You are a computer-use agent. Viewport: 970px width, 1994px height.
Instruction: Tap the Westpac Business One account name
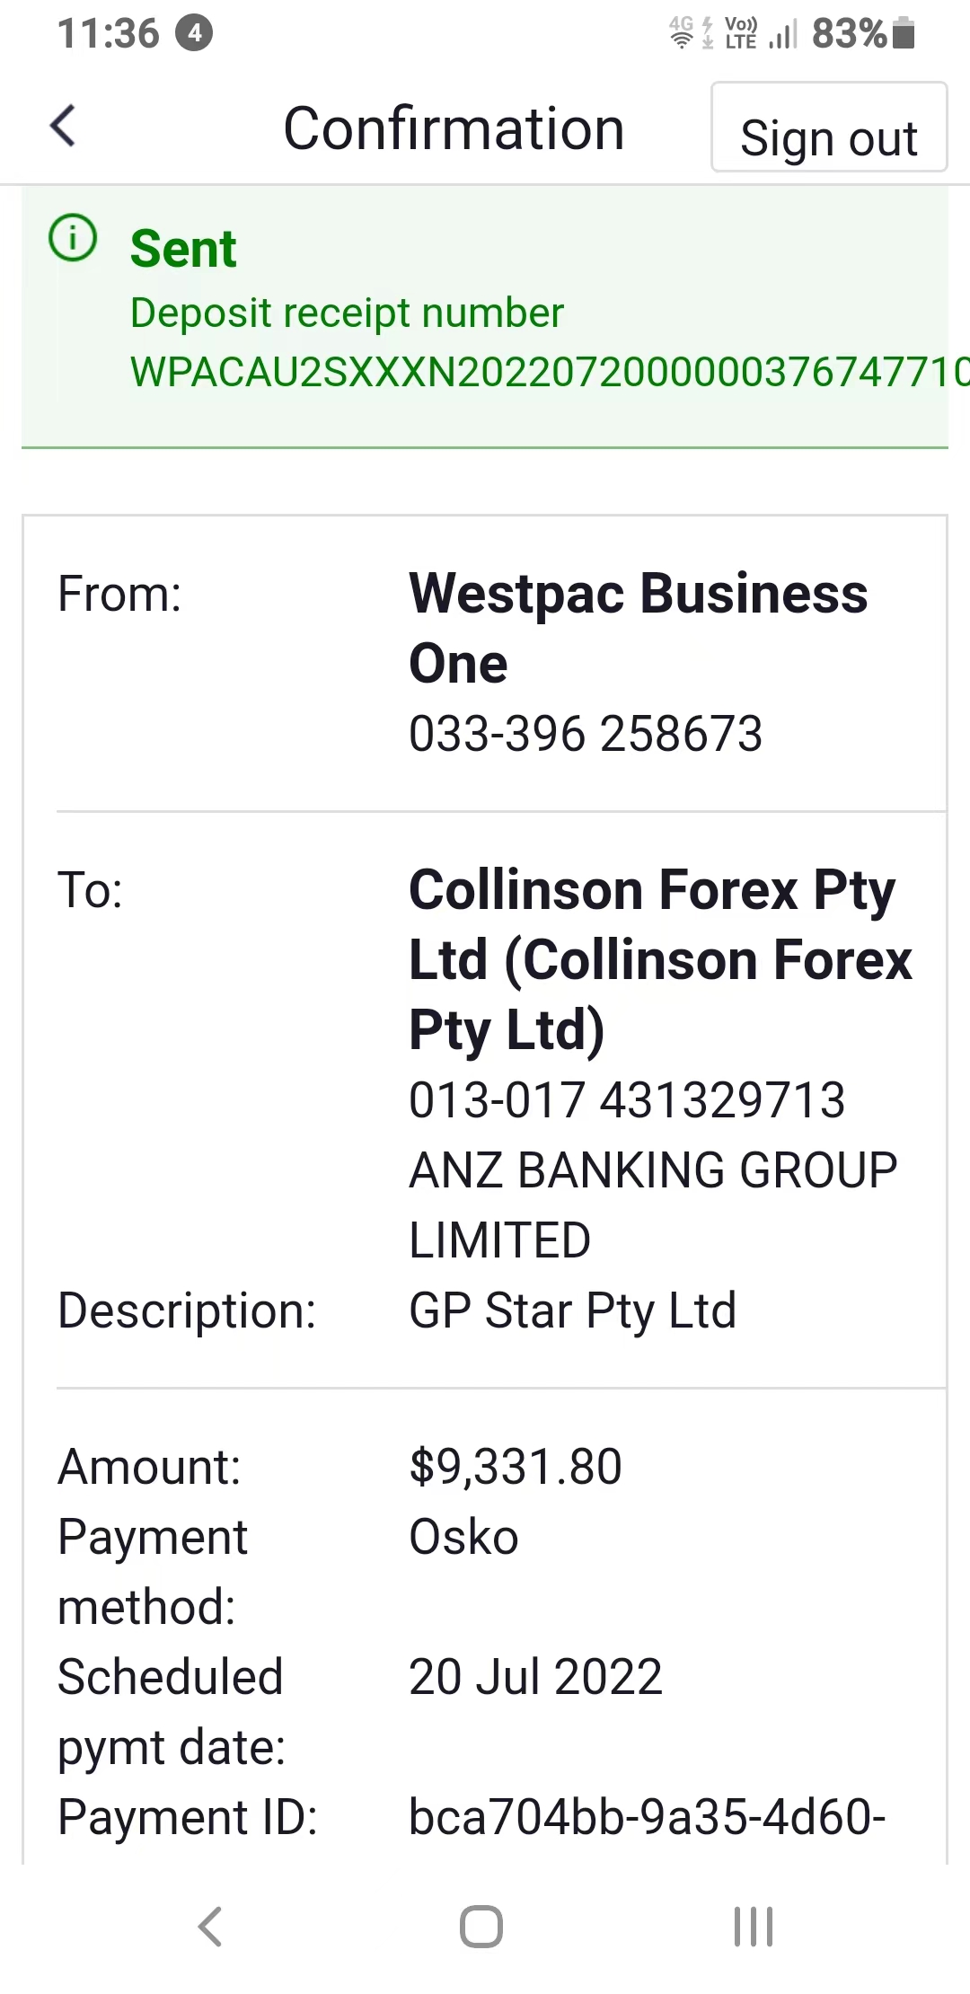[638, 628]
